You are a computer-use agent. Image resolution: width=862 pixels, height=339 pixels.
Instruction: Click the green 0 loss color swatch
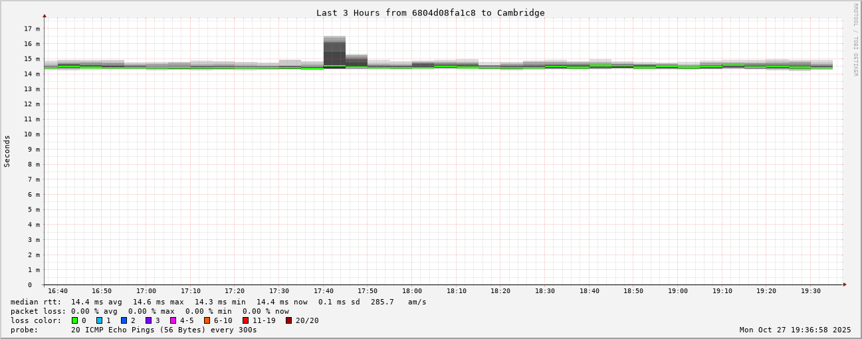(75, 320)
